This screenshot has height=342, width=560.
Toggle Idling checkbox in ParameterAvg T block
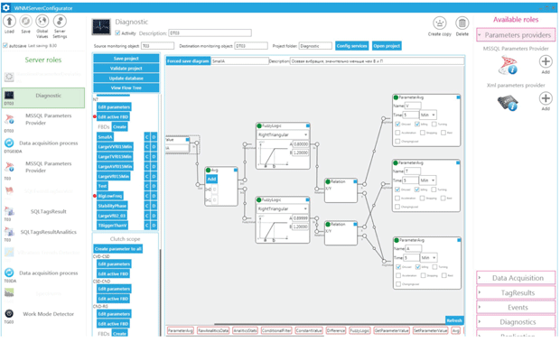416,189
